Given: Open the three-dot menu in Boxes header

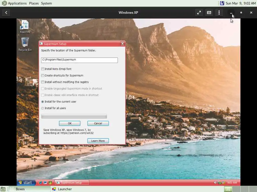Looking at the screenshot, I should 219,12.
